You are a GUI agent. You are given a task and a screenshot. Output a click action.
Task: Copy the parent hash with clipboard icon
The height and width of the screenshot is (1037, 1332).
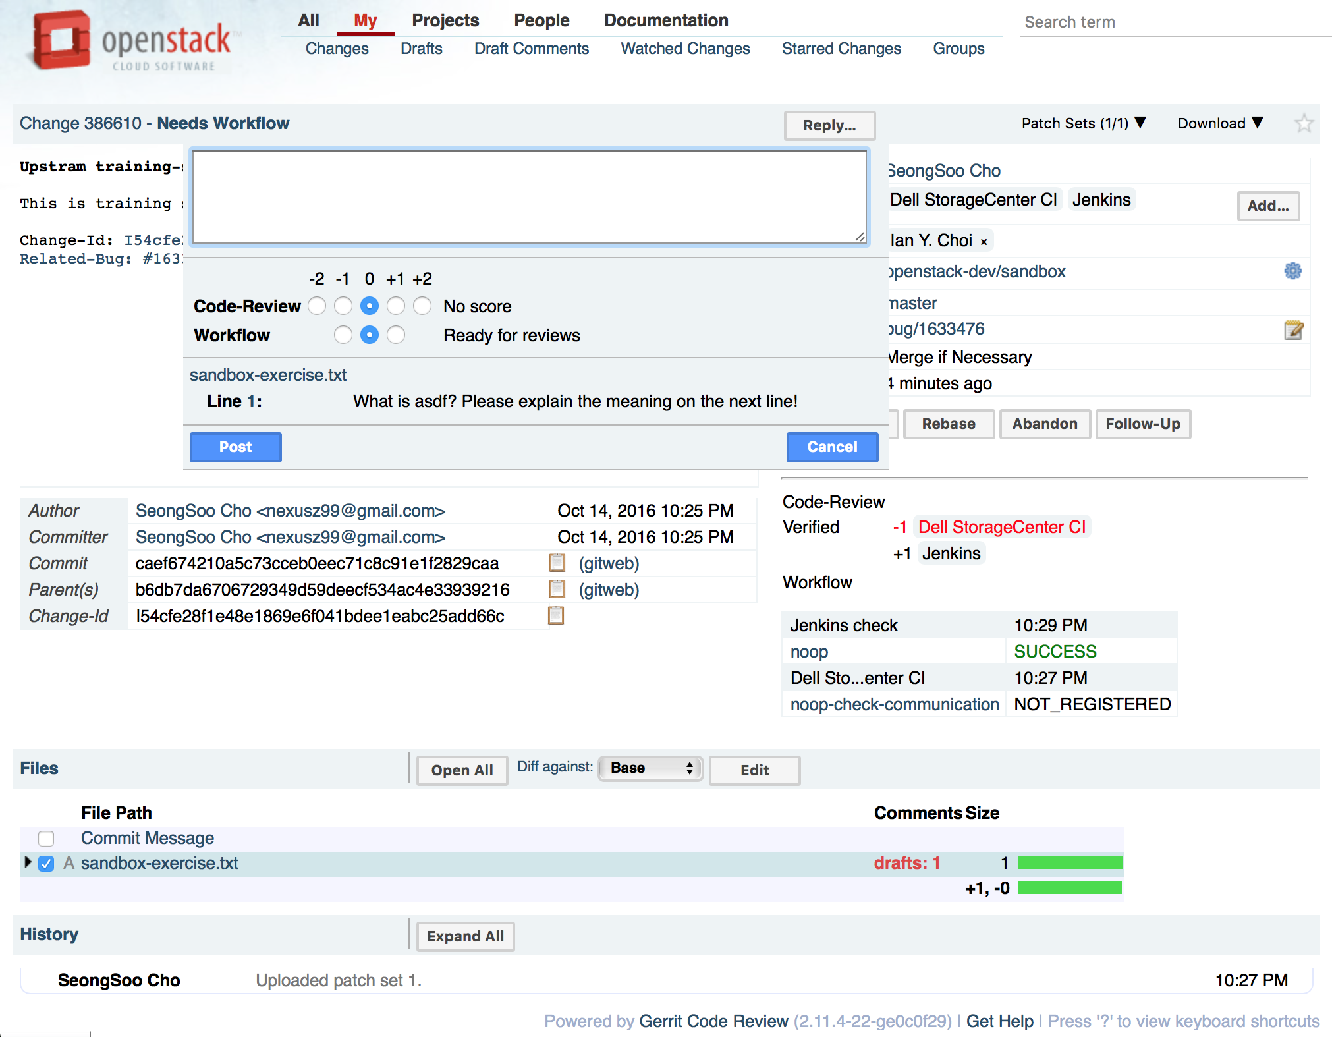tap(557, 589)
